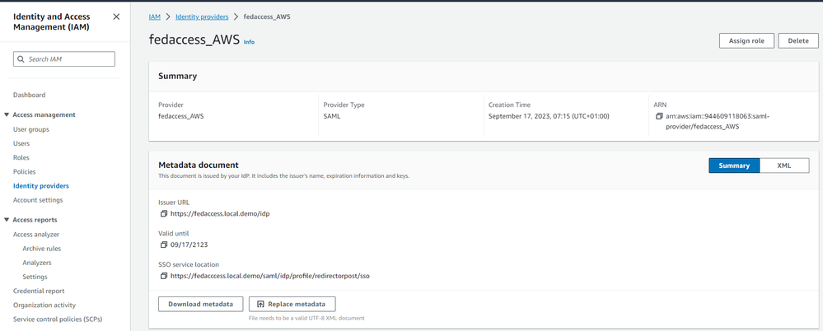Click Download metadata button
Screen dimensions: 823x331
[x=200, y=305]
